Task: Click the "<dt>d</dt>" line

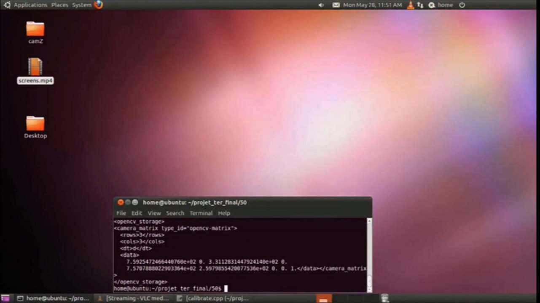Action: (x=136, y=248)
